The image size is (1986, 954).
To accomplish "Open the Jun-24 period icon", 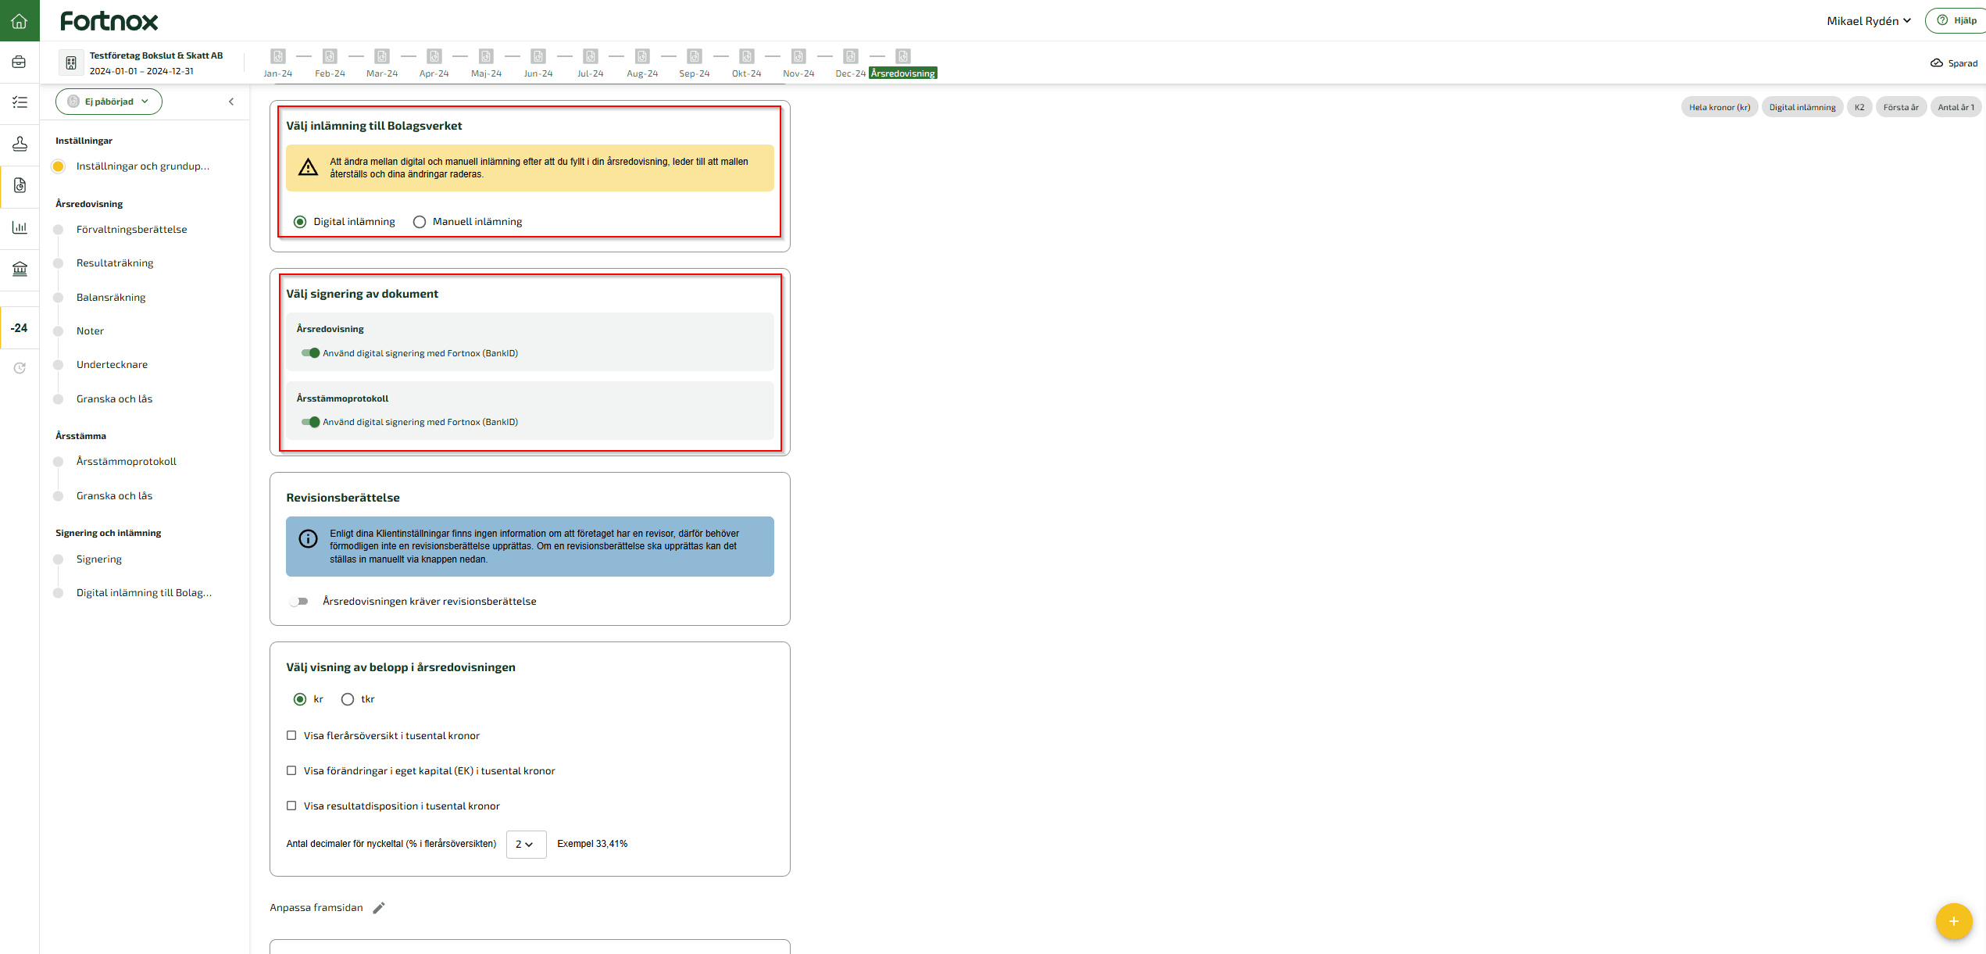I will pyautogui.click(x=538, y=56).
